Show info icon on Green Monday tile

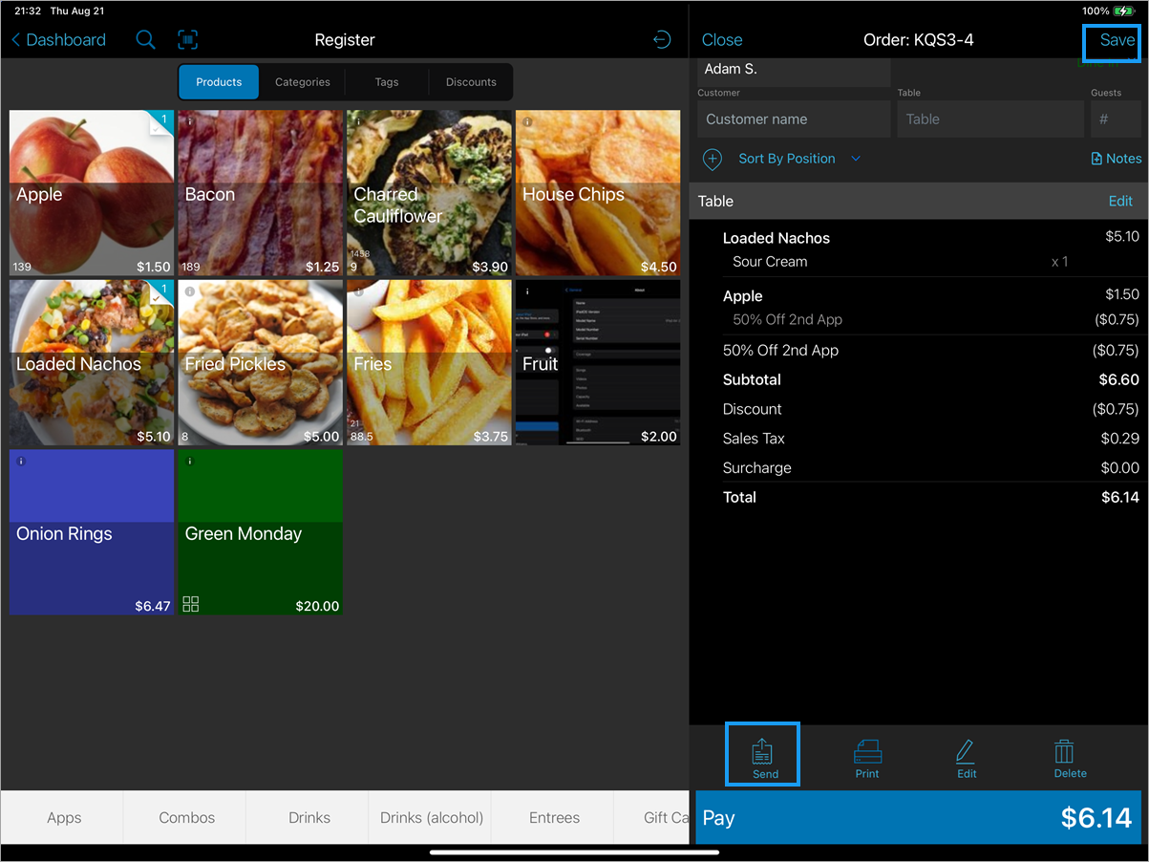click(x=190, y=461)
